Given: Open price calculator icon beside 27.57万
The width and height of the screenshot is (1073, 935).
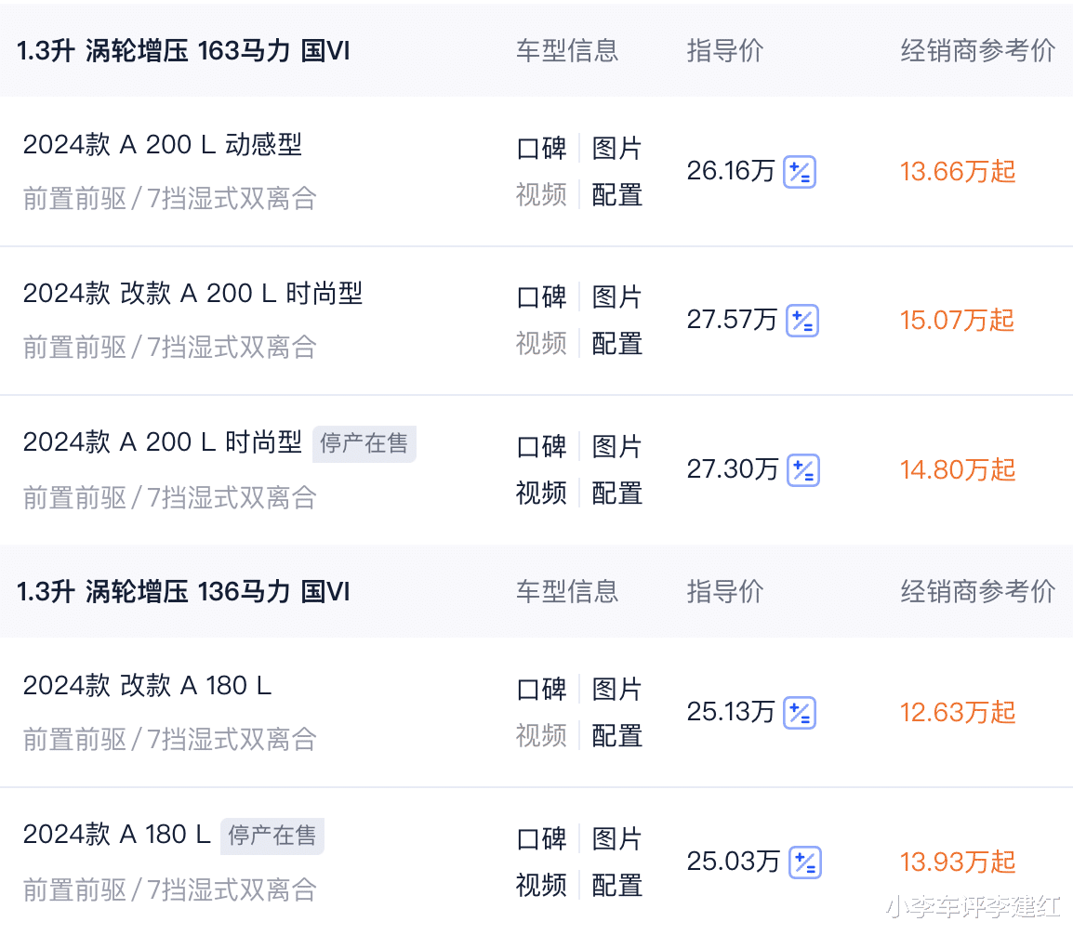Looking at the screenshot, I should [802, 321].
